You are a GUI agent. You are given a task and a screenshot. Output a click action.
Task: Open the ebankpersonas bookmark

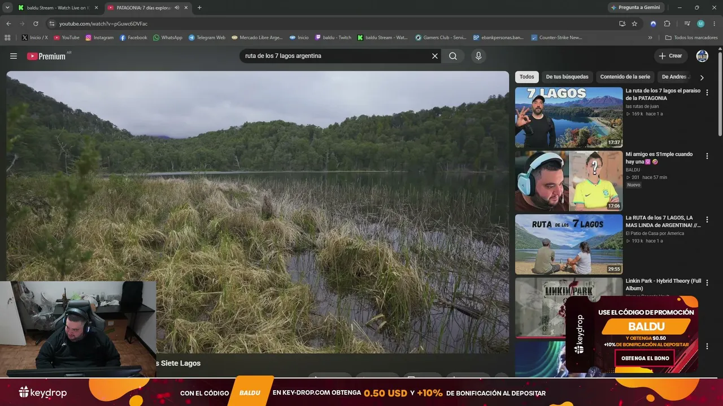(498, 38)
